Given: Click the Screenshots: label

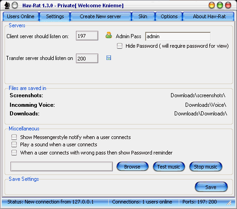Looking at the screenshot, I should (x=26, y=95).
